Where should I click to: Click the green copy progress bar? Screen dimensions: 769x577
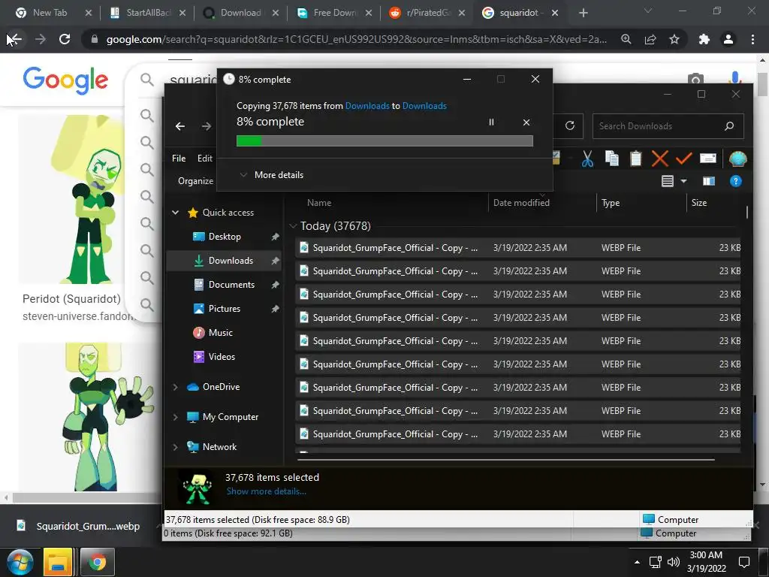384,141
